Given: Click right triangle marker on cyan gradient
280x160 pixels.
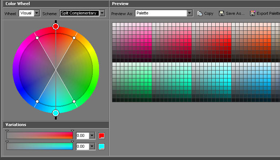Looking at the screenshot, I should (x=72, y=142).
